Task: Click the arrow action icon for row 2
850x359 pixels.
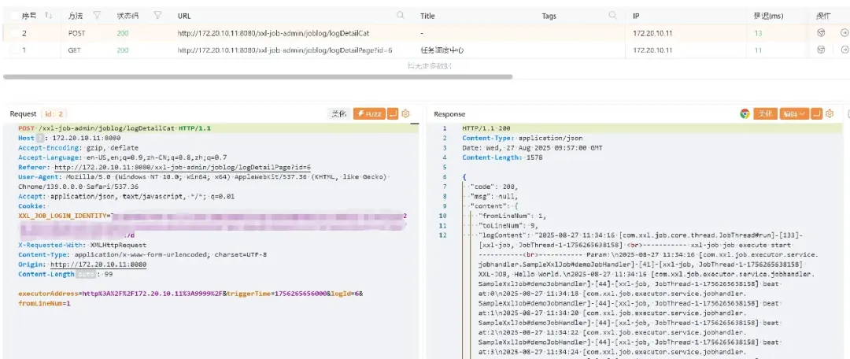Action: tap(844, 33)
